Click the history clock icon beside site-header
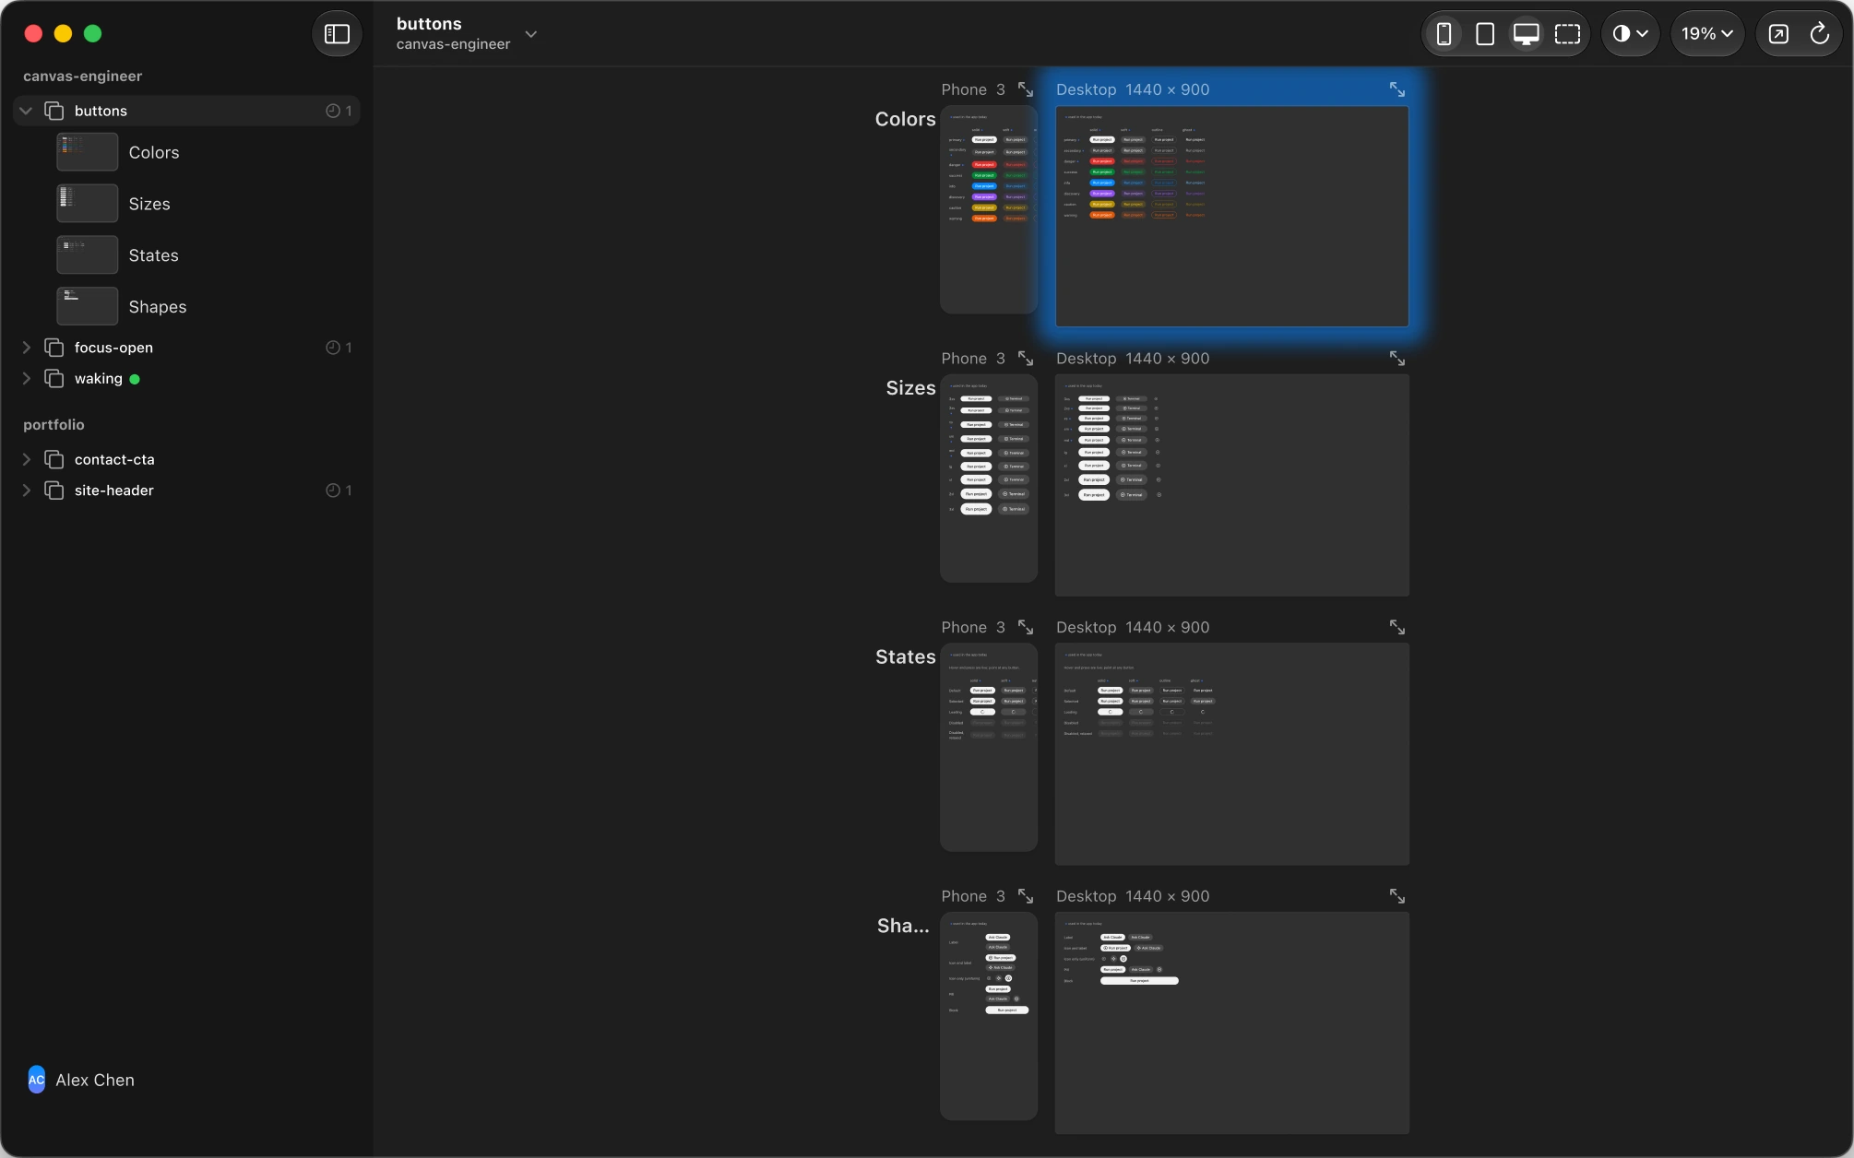1854x1158 pixels. (x=333, y=490)
